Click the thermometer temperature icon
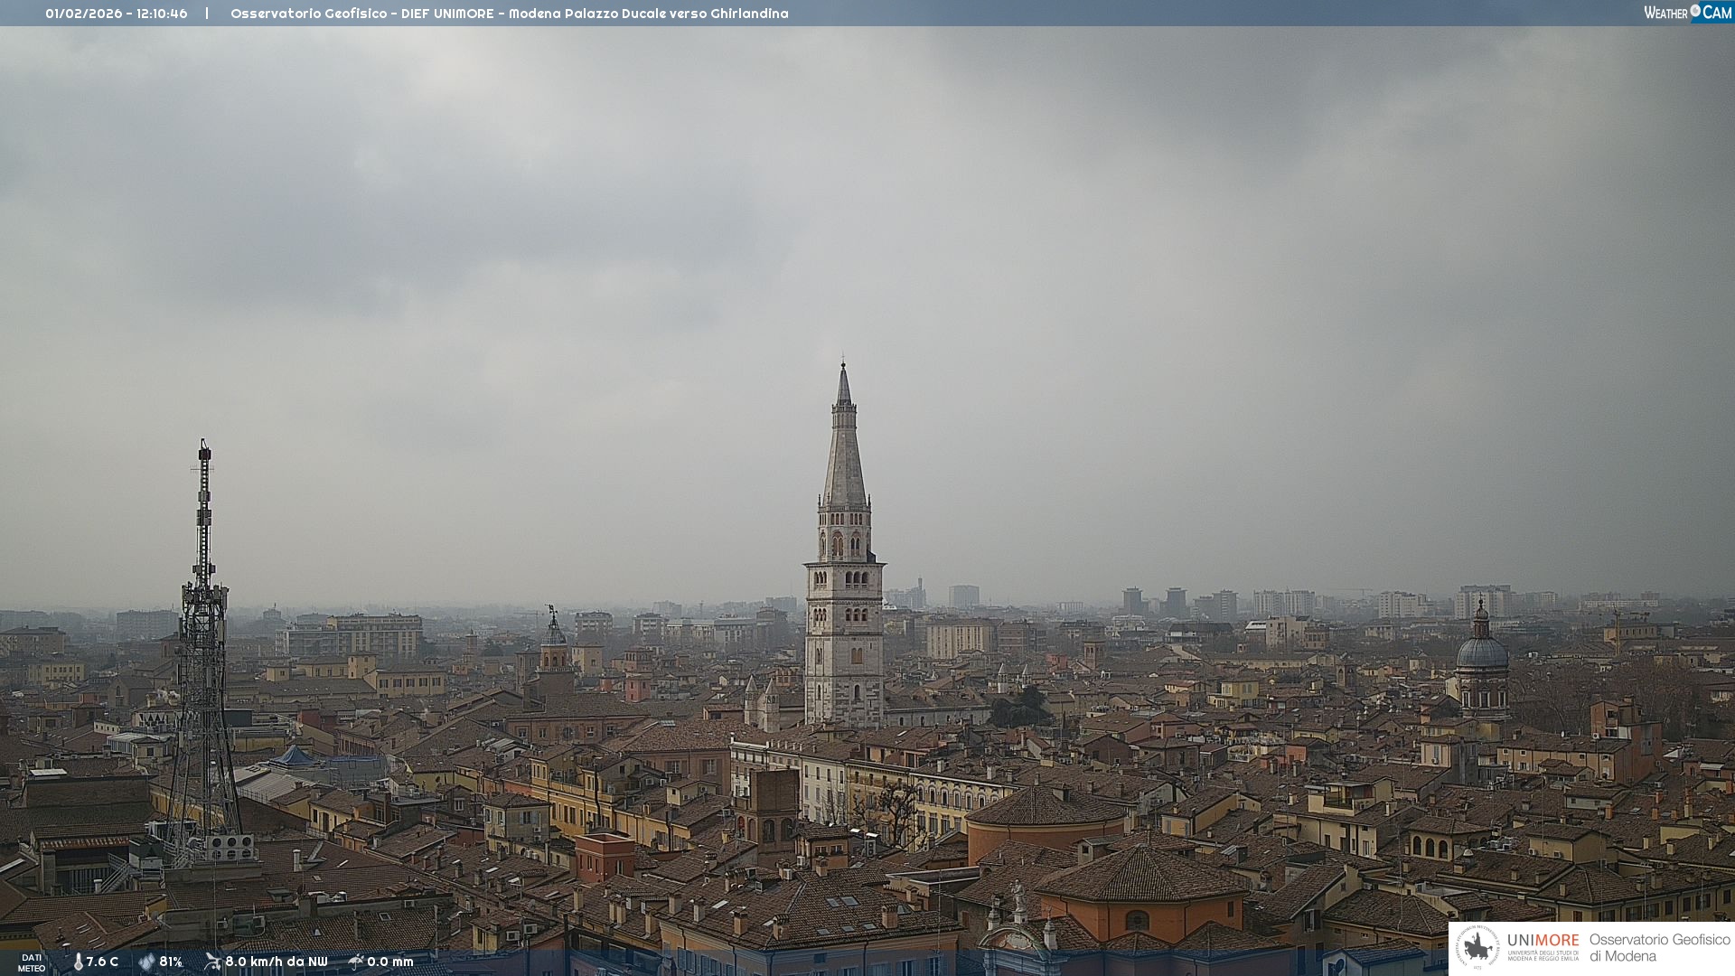 tap(78, 962)
